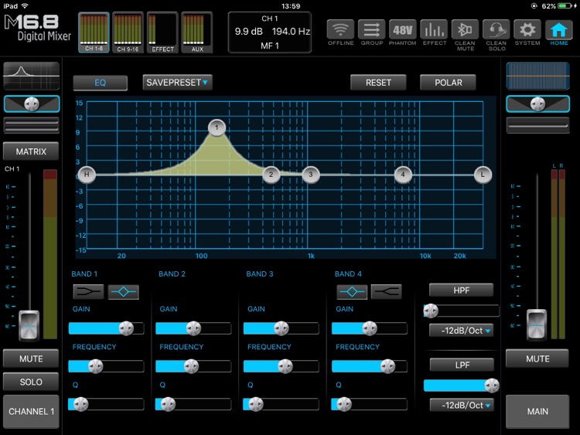Tap EQ node 2 on the graph
Viewport: 580px width, 435px height.
(x=271, y=175)
